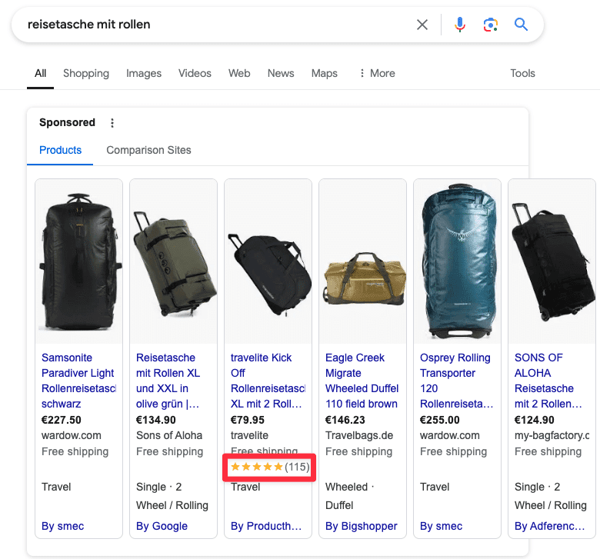Click the five-star rating (115) on travelite
600x559 pixels.
click(270, 467)
